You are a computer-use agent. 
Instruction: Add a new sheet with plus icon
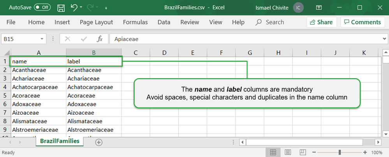(x=99, y=142)
